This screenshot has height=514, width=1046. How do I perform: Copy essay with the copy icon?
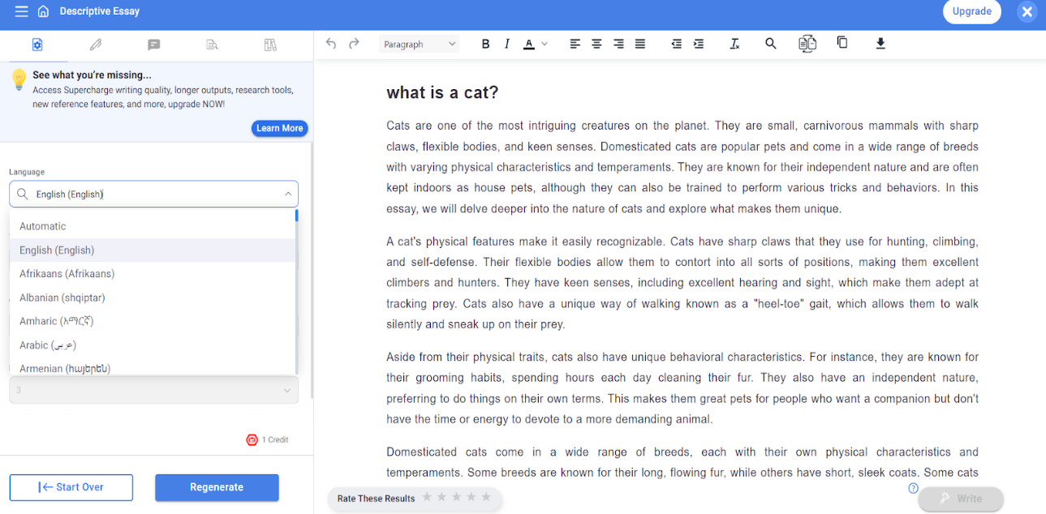click(x=842, y=43)
